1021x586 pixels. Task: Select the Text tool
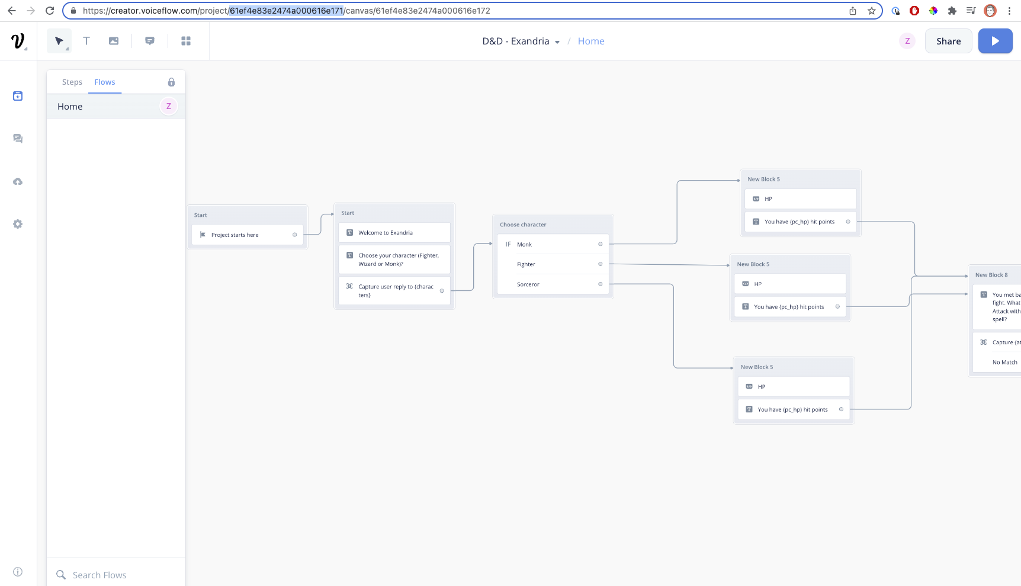pyautogui.click(x=86, y=40)
